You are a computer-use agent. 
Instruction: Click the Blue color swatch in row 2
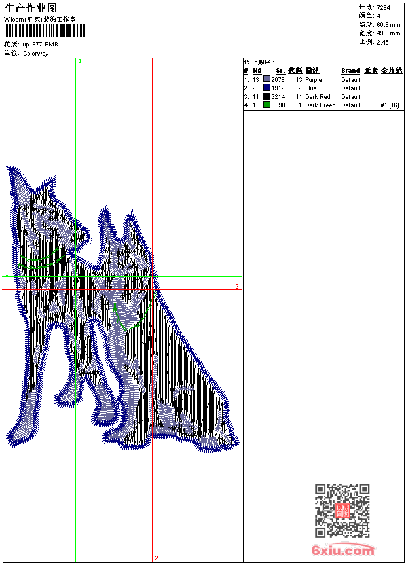pos(267,88)
